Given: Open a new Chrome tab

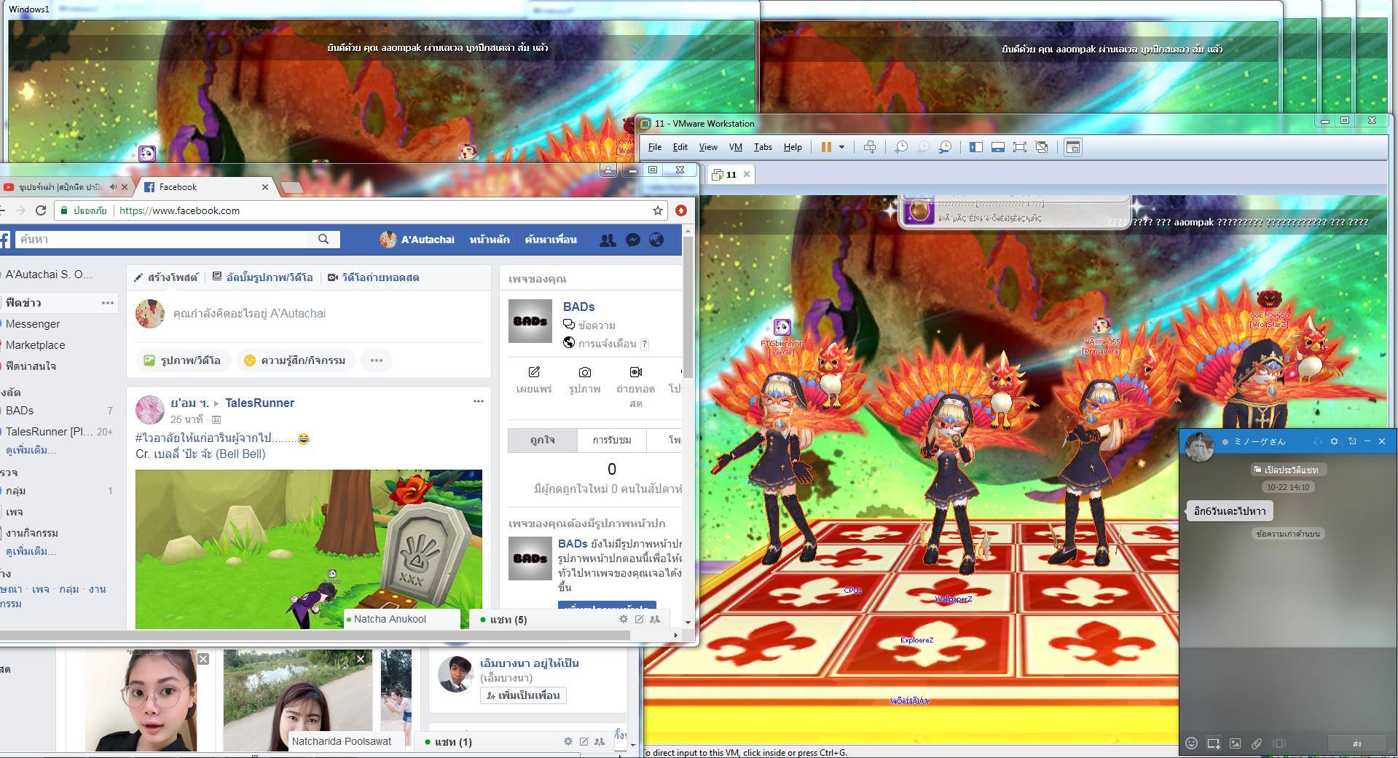Looking at the screenshot, I should [291, 188].
